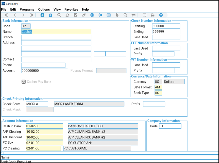
Task: Click the exit arrow icon
Action: pyautogui.click(x=100, y=15)
